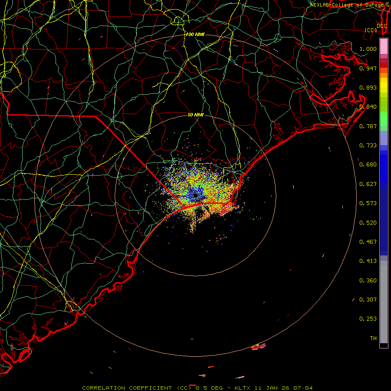The height and width of the screenshot is (391, 391).
Task: Select the 0.733 value on the scale
Action: (368, 146)
